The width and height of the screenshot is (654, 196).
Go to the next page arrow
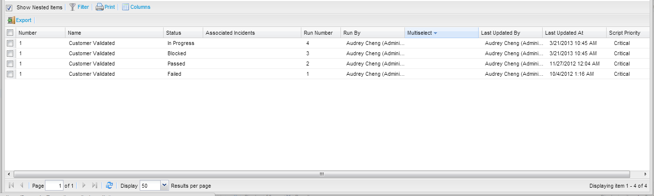pyautogui.click(x=84, y=185)
